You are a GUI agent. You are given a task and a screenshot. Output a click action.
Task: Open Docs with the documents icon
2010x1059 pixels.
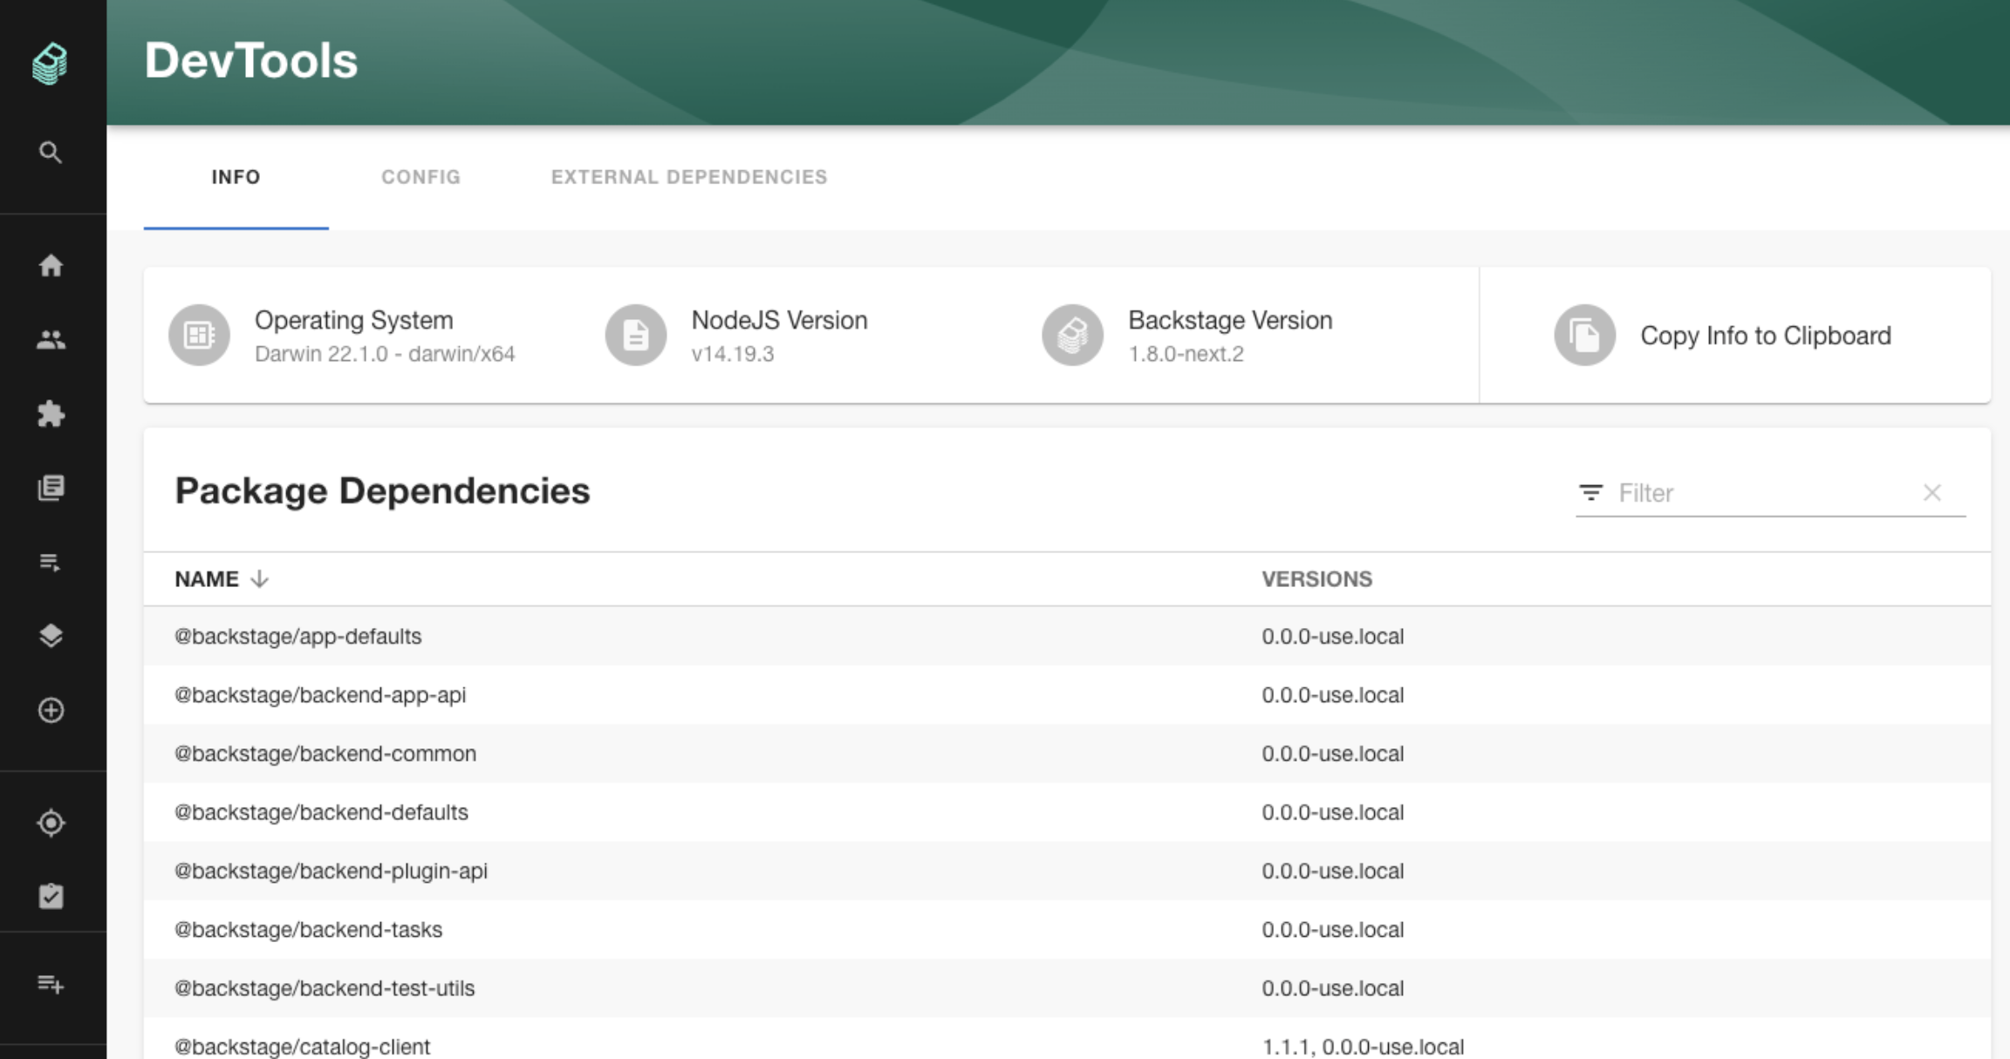51,489
